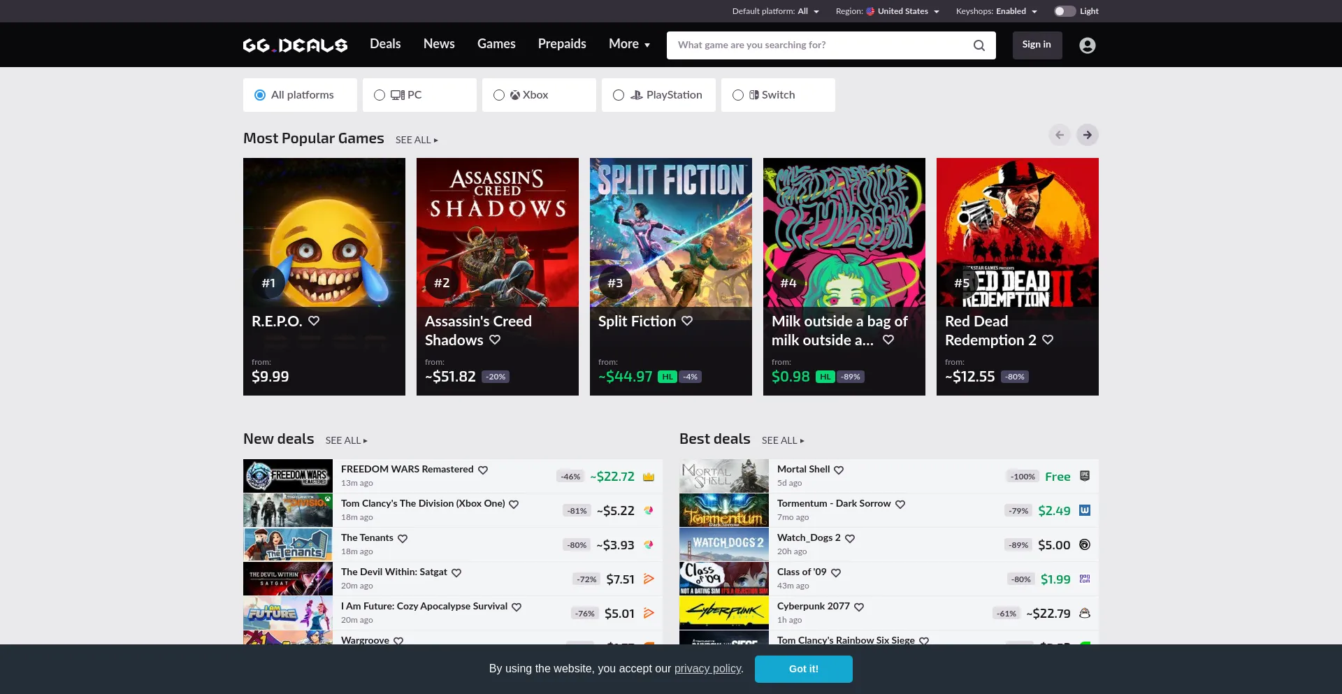The height and width of the screenshot is (694, 1342).
Task: Select the PC platform radio button
Action: 380,95
